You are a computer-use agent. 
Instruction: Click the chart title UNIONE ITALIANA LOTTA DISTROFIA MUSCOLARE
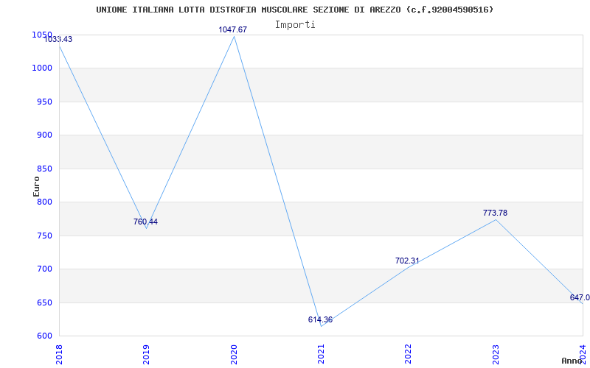click(294, 10)
